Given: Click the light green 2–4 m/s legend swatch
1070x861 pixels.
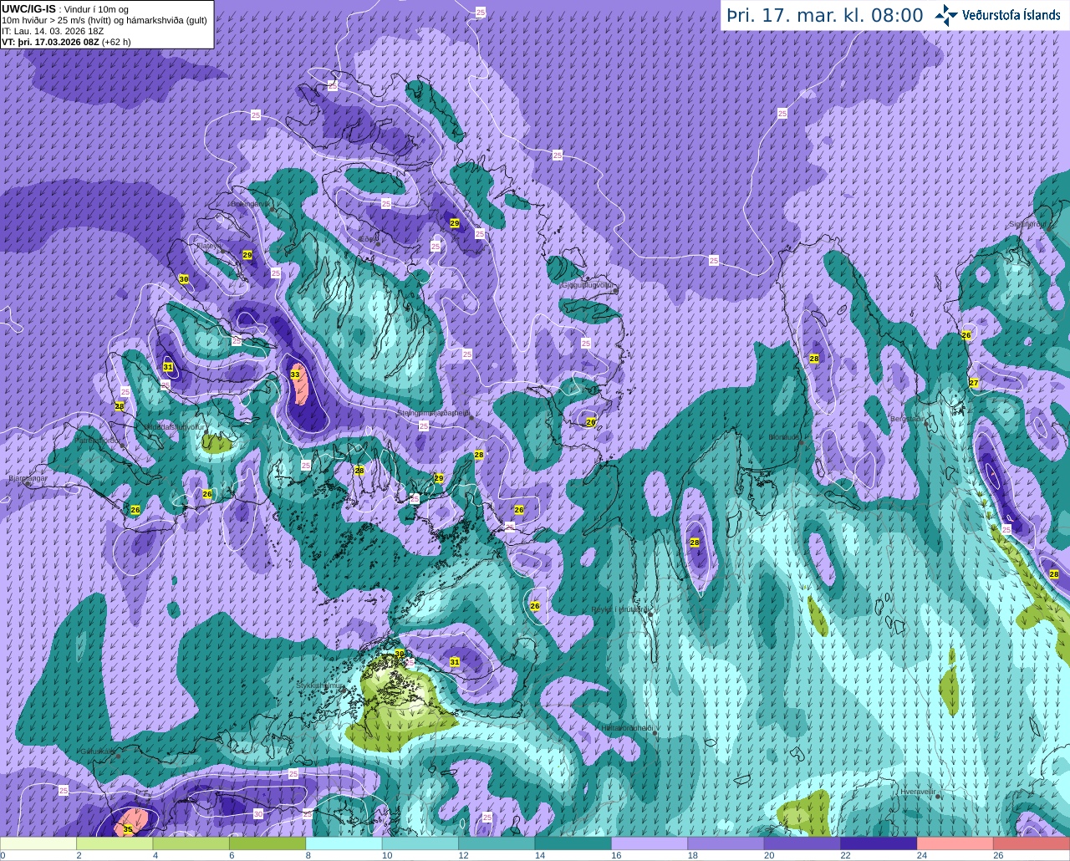Looking at the screenshot, I should 115,843.
